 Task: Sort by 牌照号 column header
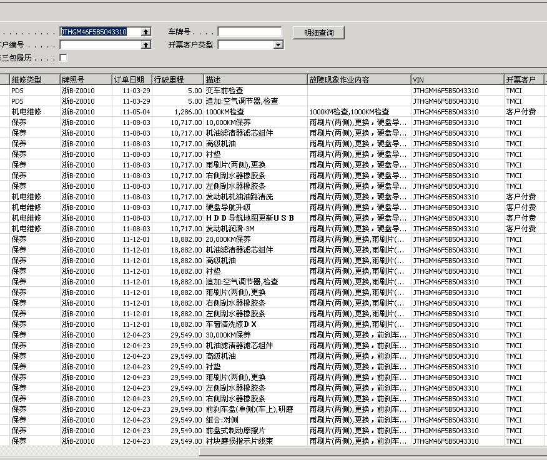tap(86, 79)
